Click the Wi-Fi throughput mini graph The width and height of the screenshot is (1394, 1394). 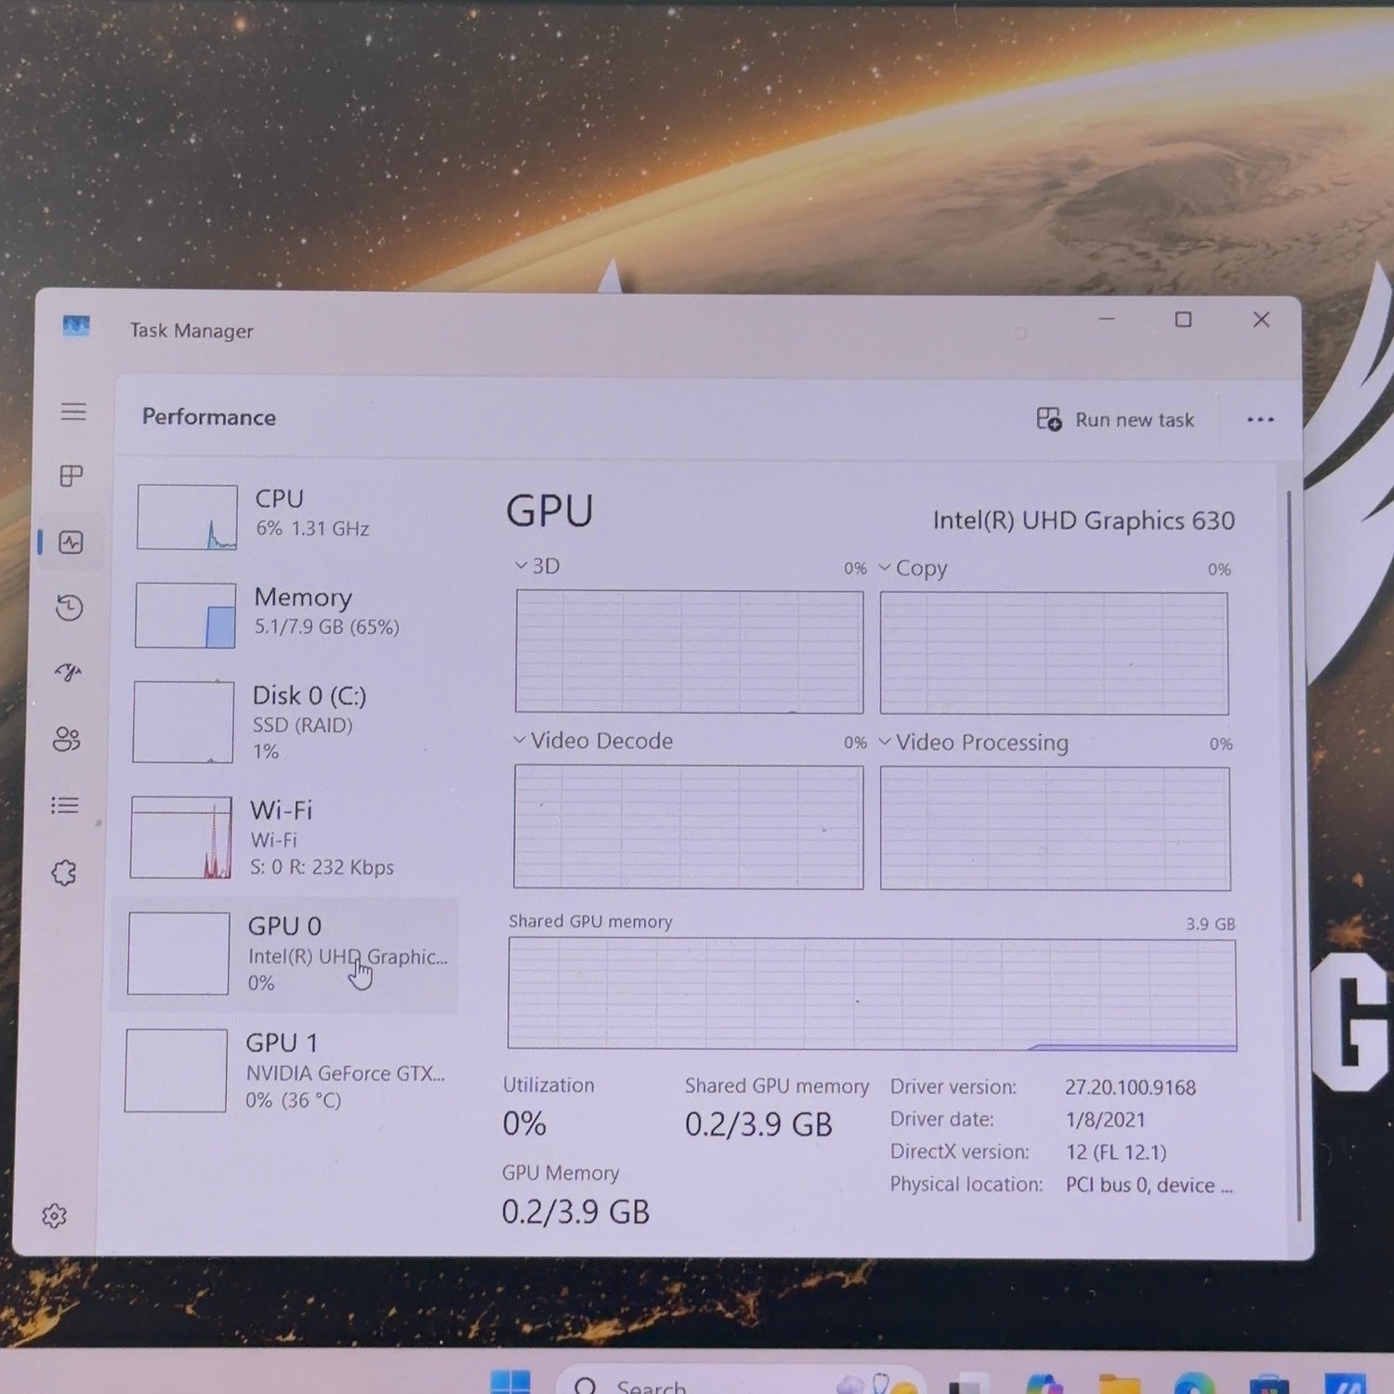coord(180,837)
